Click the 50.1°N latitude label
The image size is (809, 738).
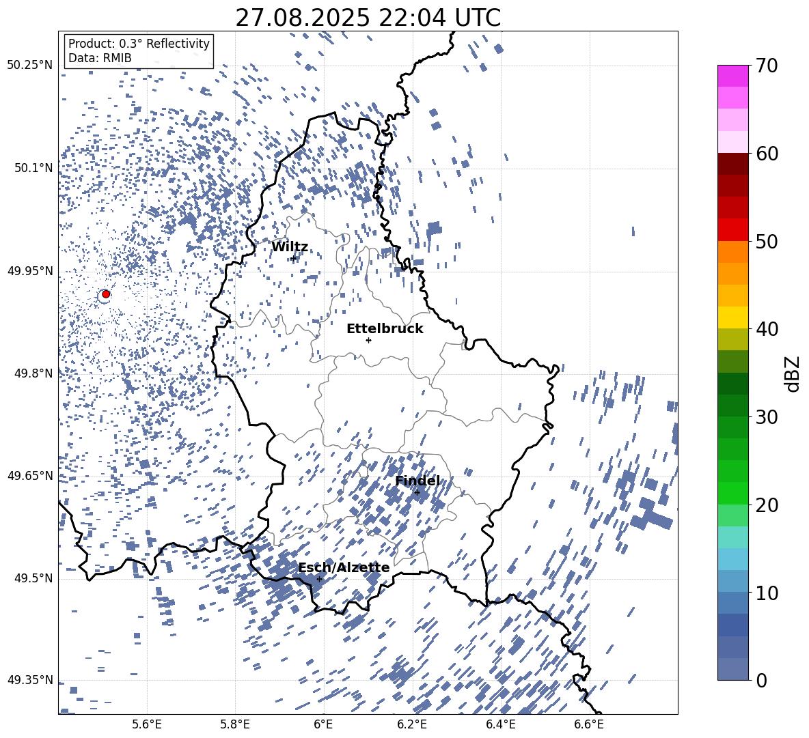[x=33, y=168]
